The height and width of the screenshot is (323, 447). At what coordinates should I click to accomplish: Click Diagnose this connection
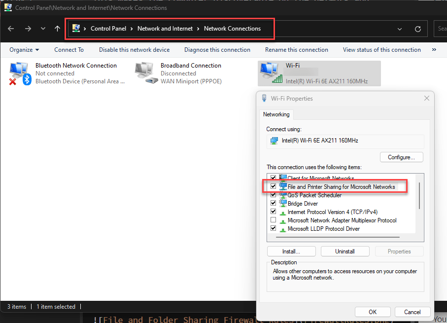pos(217,50)
